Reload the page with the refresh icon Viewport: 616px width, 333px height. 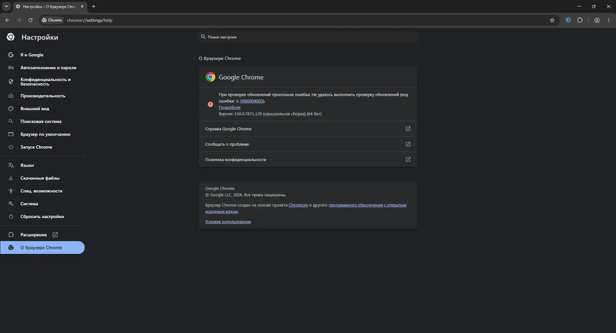(x=30, y=20)
